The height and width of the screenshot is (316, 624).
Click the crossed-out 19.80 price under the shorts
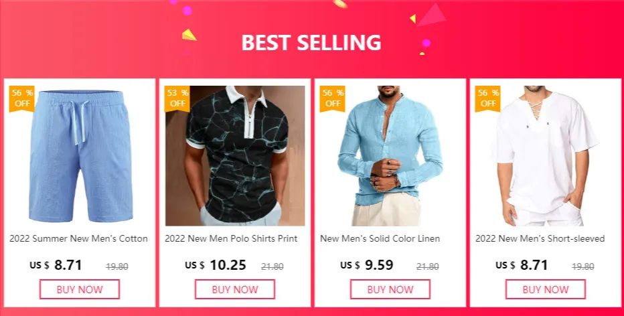[x=117, y=266]
